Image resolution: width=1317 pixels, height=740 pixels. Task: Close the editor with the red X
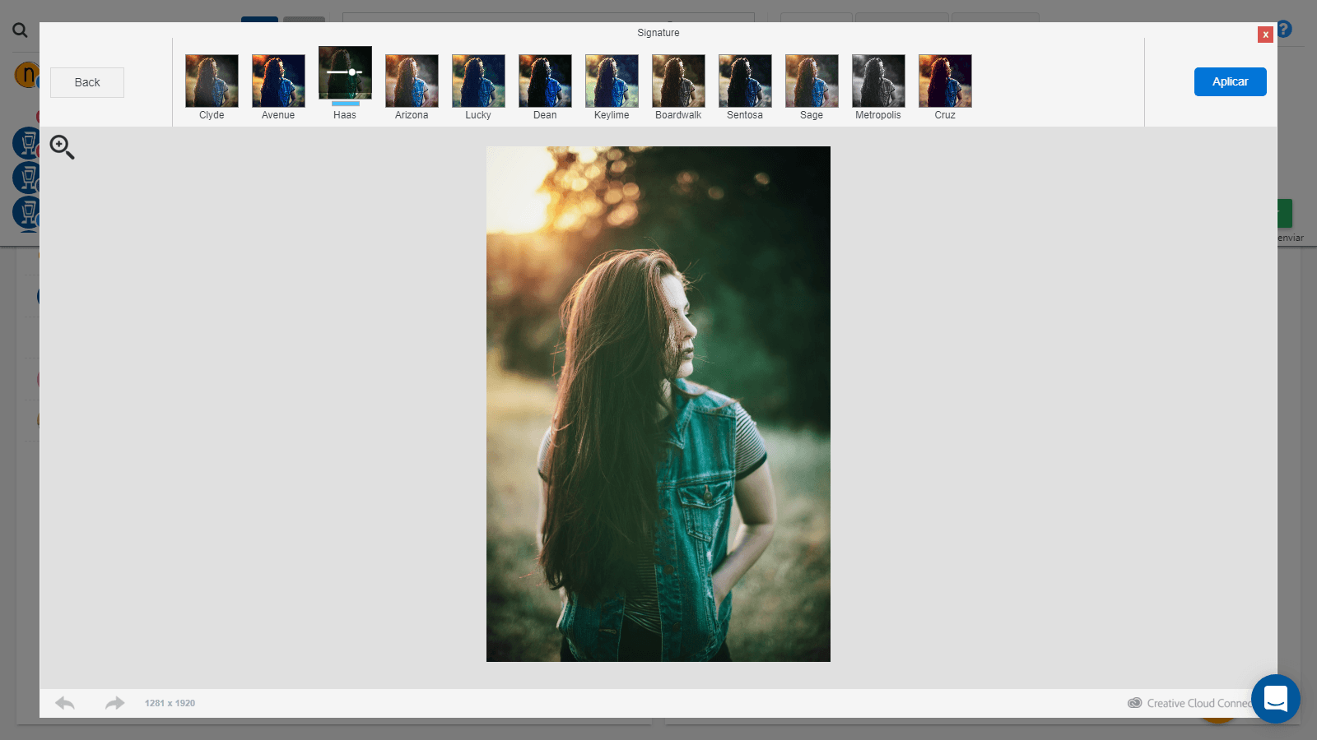pos(1265,35)
